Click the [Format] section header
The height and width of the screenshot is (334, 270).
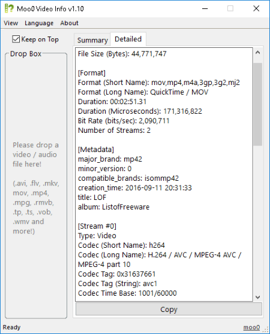click(x=92, y=73)
